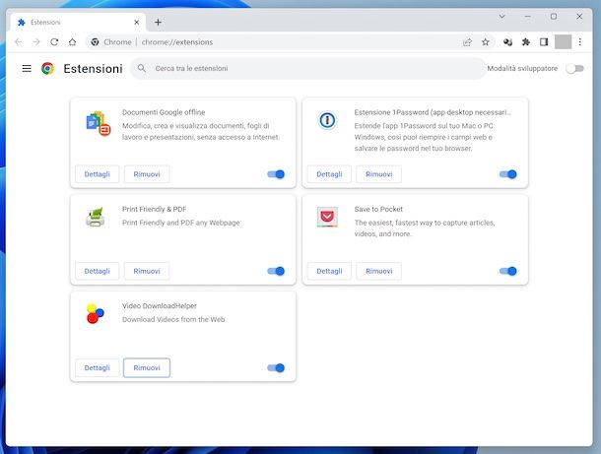601x454 pixels.
Task: Disable Documenti Google offline extension
Action: tap(276, 174)
